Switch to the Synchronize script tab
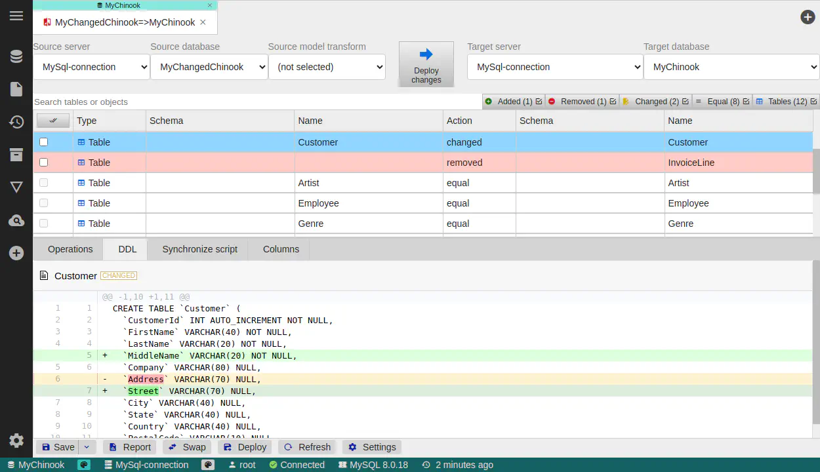This screenshot has width=820, height=472. (199, 249)
